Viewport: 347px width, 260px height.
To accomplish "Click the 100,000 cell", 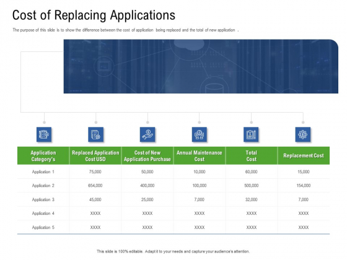I will click(200, 186).
